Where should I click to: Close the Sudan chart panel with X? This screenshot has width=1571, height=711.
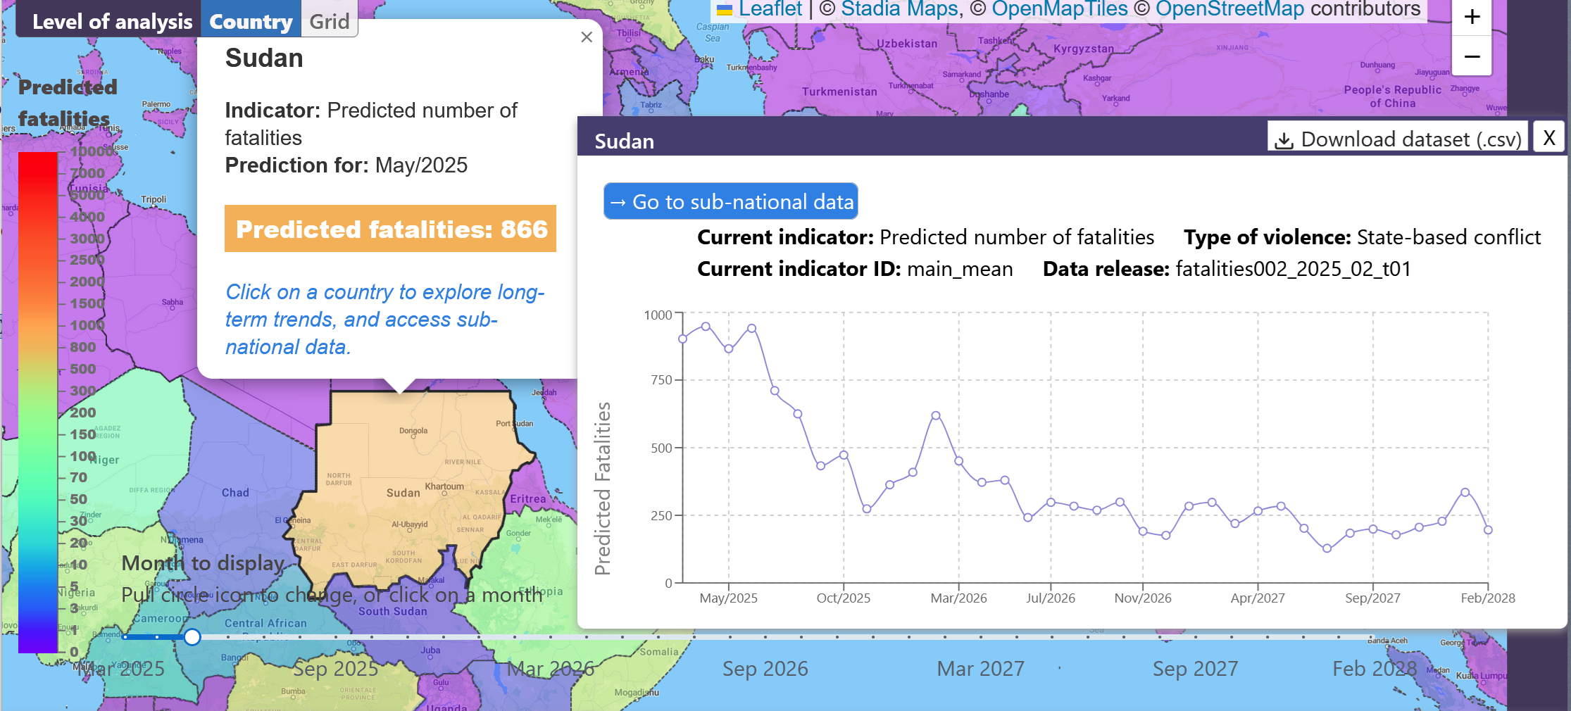click(x=1548, y=137)
